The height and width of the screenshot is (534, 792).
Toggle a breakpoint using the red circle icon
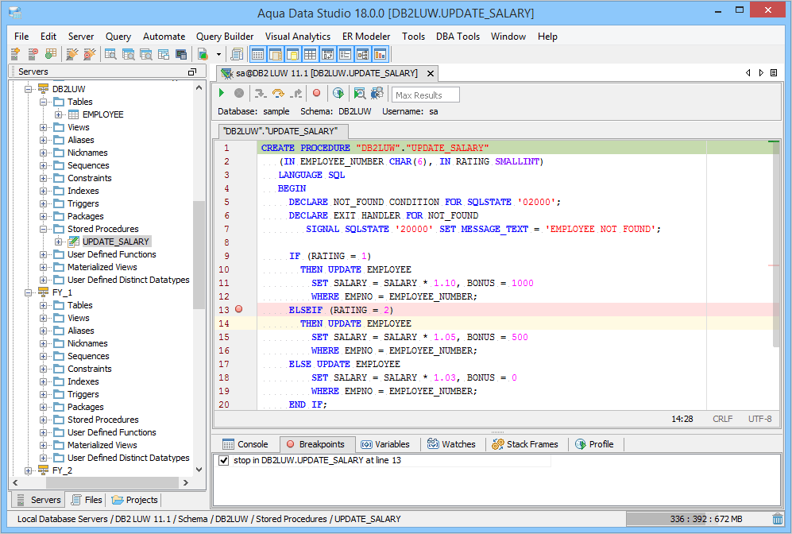317,93
